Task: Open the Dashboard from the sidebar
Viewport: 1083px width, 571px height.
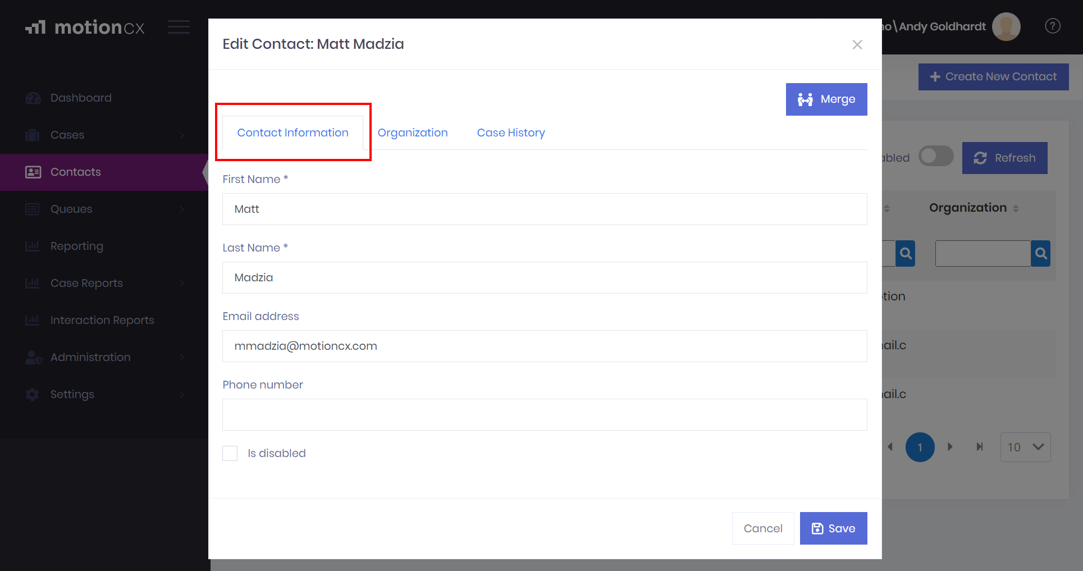Action: (x=80, y=98)
